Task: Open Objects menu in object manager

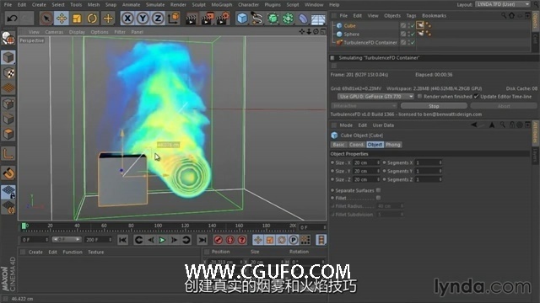Action: click(392, 16)
